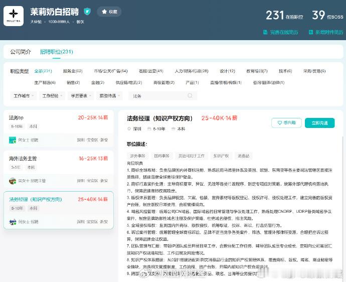Click the 20-25K·14薪 salary text
This screenshot has width=346, height=282.
93,118
